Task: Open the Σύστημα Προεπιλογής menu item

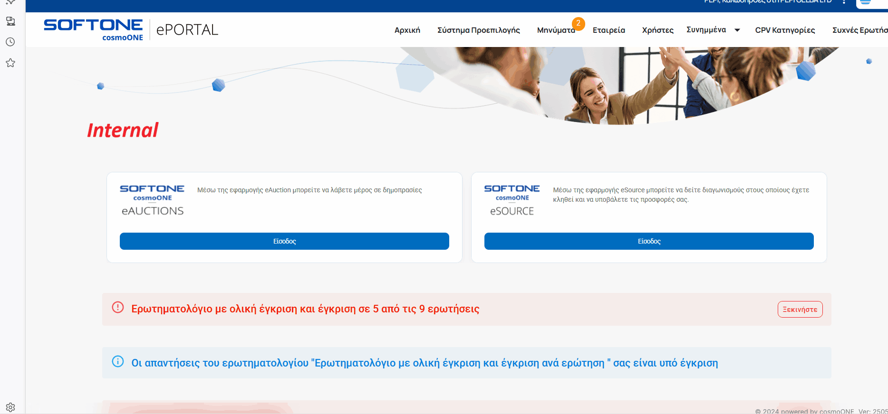Action: click(479, 30)
